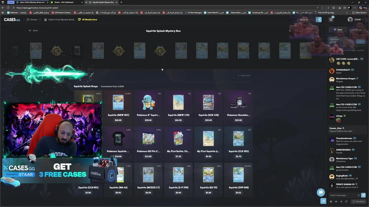Open the (1) New Message! bookmark
This screenshot has width=369, height=207.
point(193,13)
